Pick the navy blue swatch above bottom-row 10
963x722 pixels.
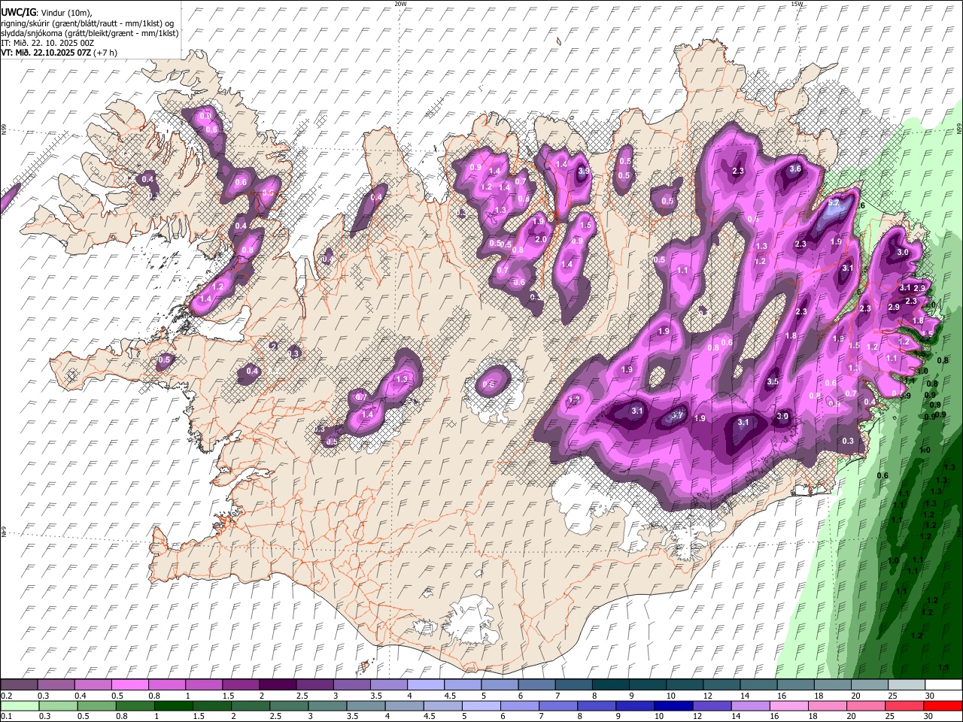point(672,706)
